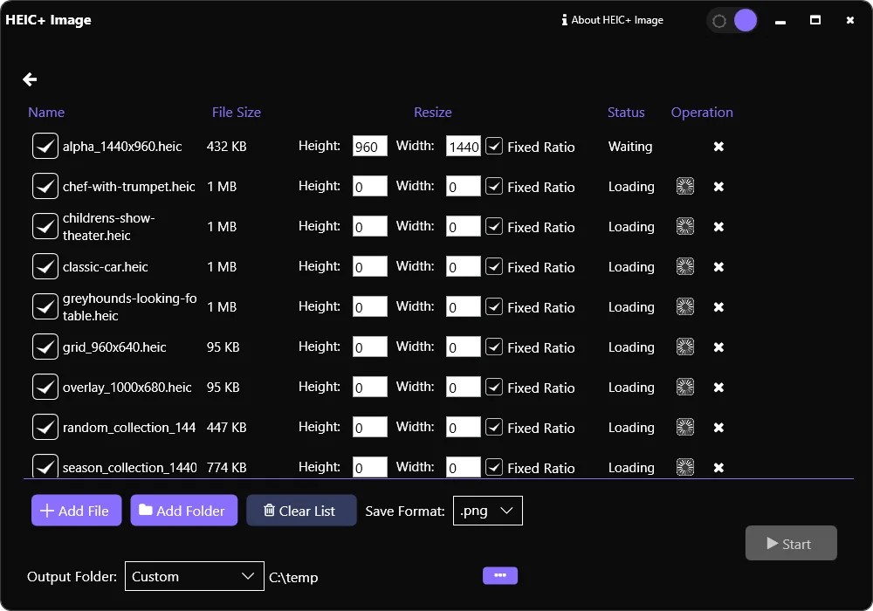Screen dimensions: 873x611
Task: Toggle Fixed Ratio for grid_960x640.heic
Action: tap(494, 347)
